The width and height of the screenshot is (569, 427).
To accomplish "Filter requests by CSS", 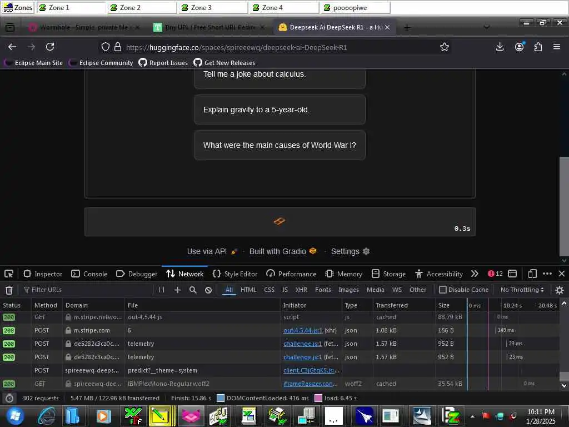I will (269, 290).
